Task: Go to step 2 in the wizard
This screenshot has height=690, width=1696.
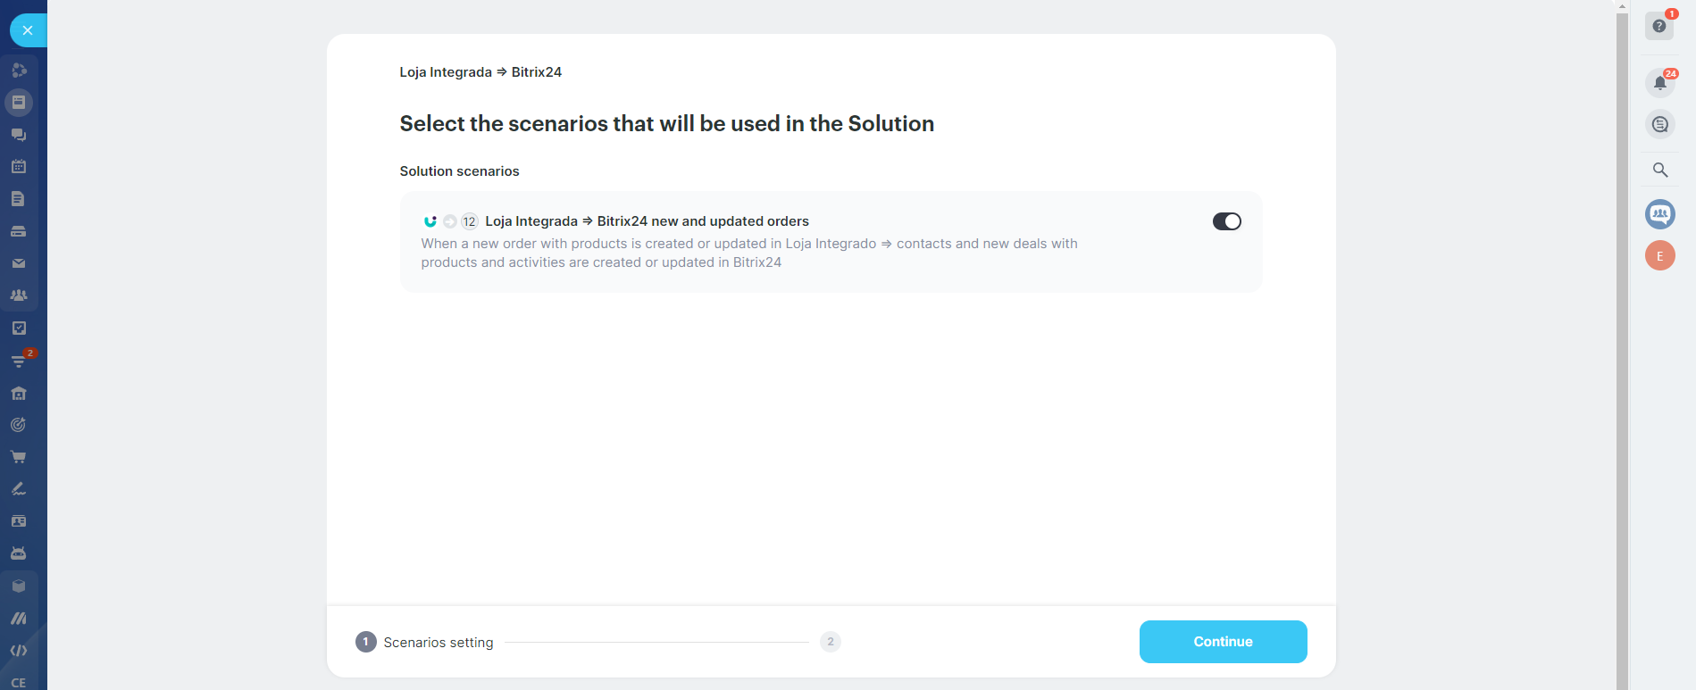Action: tap(830, 642)
